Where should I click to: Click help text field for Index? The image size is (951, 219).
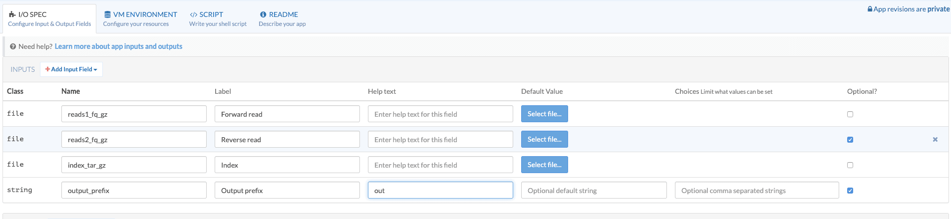[440, 165]
